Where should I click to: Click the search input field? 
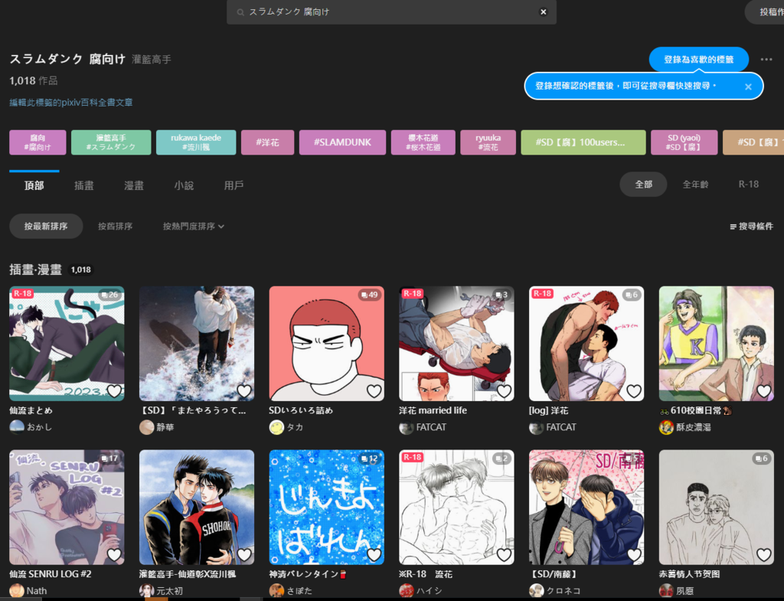point(391,12)
